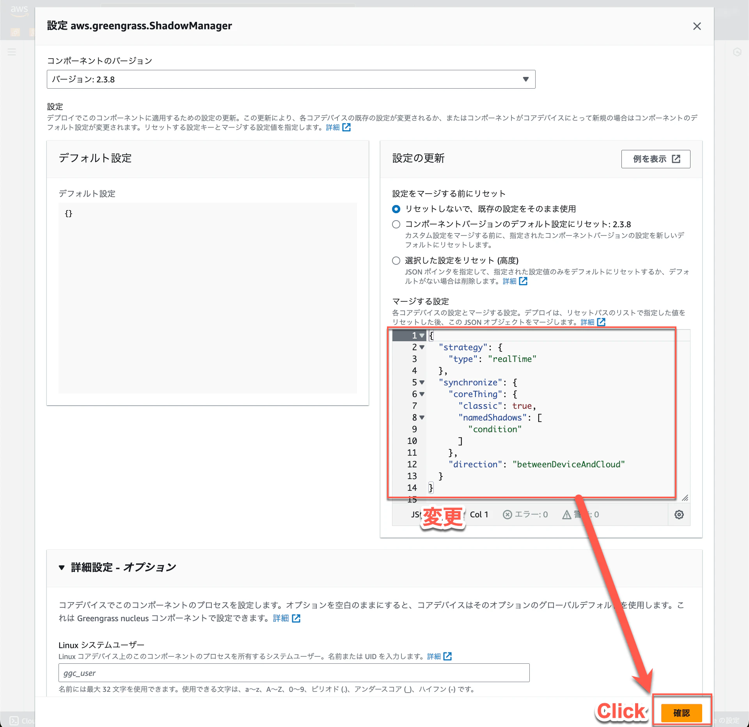Collapse the "strategy" block fold arrow
The width and height of the screenshot is (749, 727).
coord(422,347)
